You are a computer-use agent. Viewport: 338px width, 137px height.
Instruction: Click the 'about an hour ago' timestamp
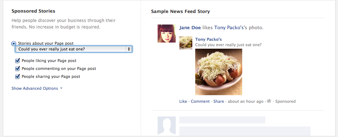click(245, 101)
